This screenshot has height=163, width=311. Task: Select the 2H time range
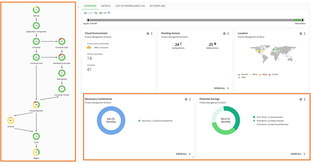pyautogui.click(x=85, y=13)
